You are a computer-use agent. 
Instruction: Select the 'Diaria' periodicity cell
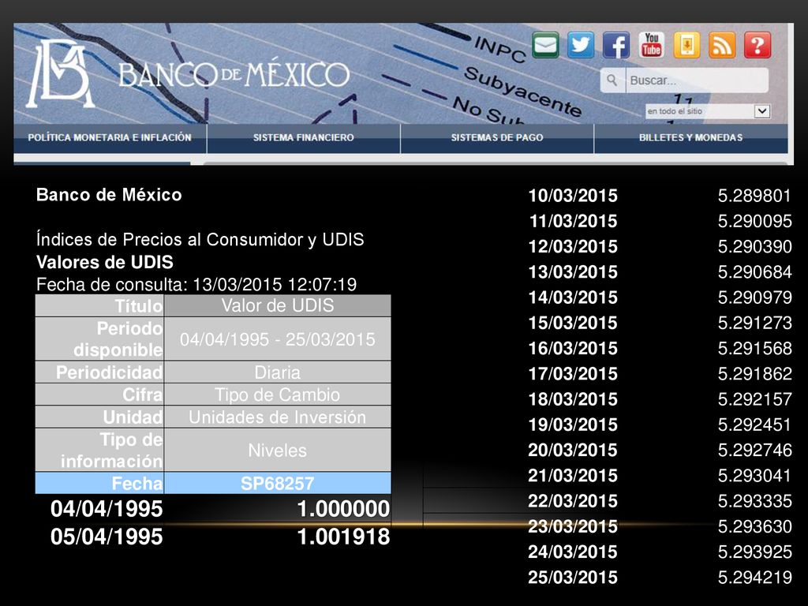coord(278,372)
